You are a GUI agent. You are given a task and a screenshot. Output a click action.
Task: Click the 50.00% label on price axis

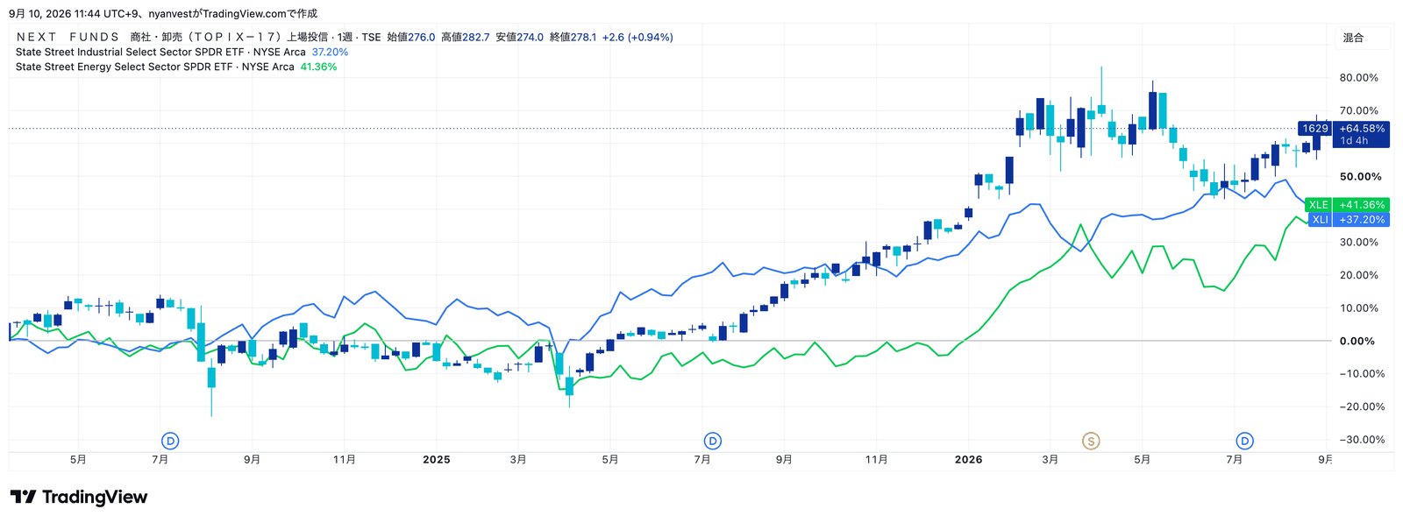[x=1360, y=177]
